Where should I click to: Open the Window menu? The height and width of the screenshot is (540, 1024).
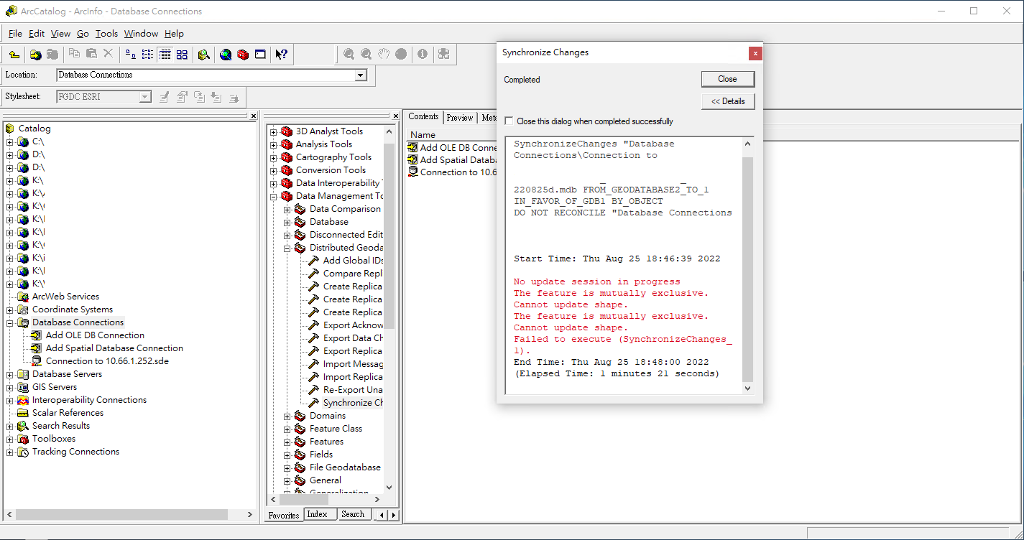click(x=141, y=34)
